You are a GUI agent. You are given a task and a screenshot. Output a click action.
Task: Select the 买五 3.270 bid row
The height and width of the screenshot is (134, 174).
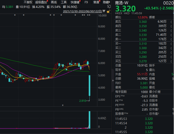click(144, 61)
